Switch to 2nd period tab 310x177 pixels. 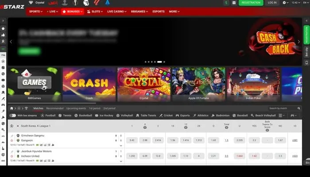tap(109, 108)
